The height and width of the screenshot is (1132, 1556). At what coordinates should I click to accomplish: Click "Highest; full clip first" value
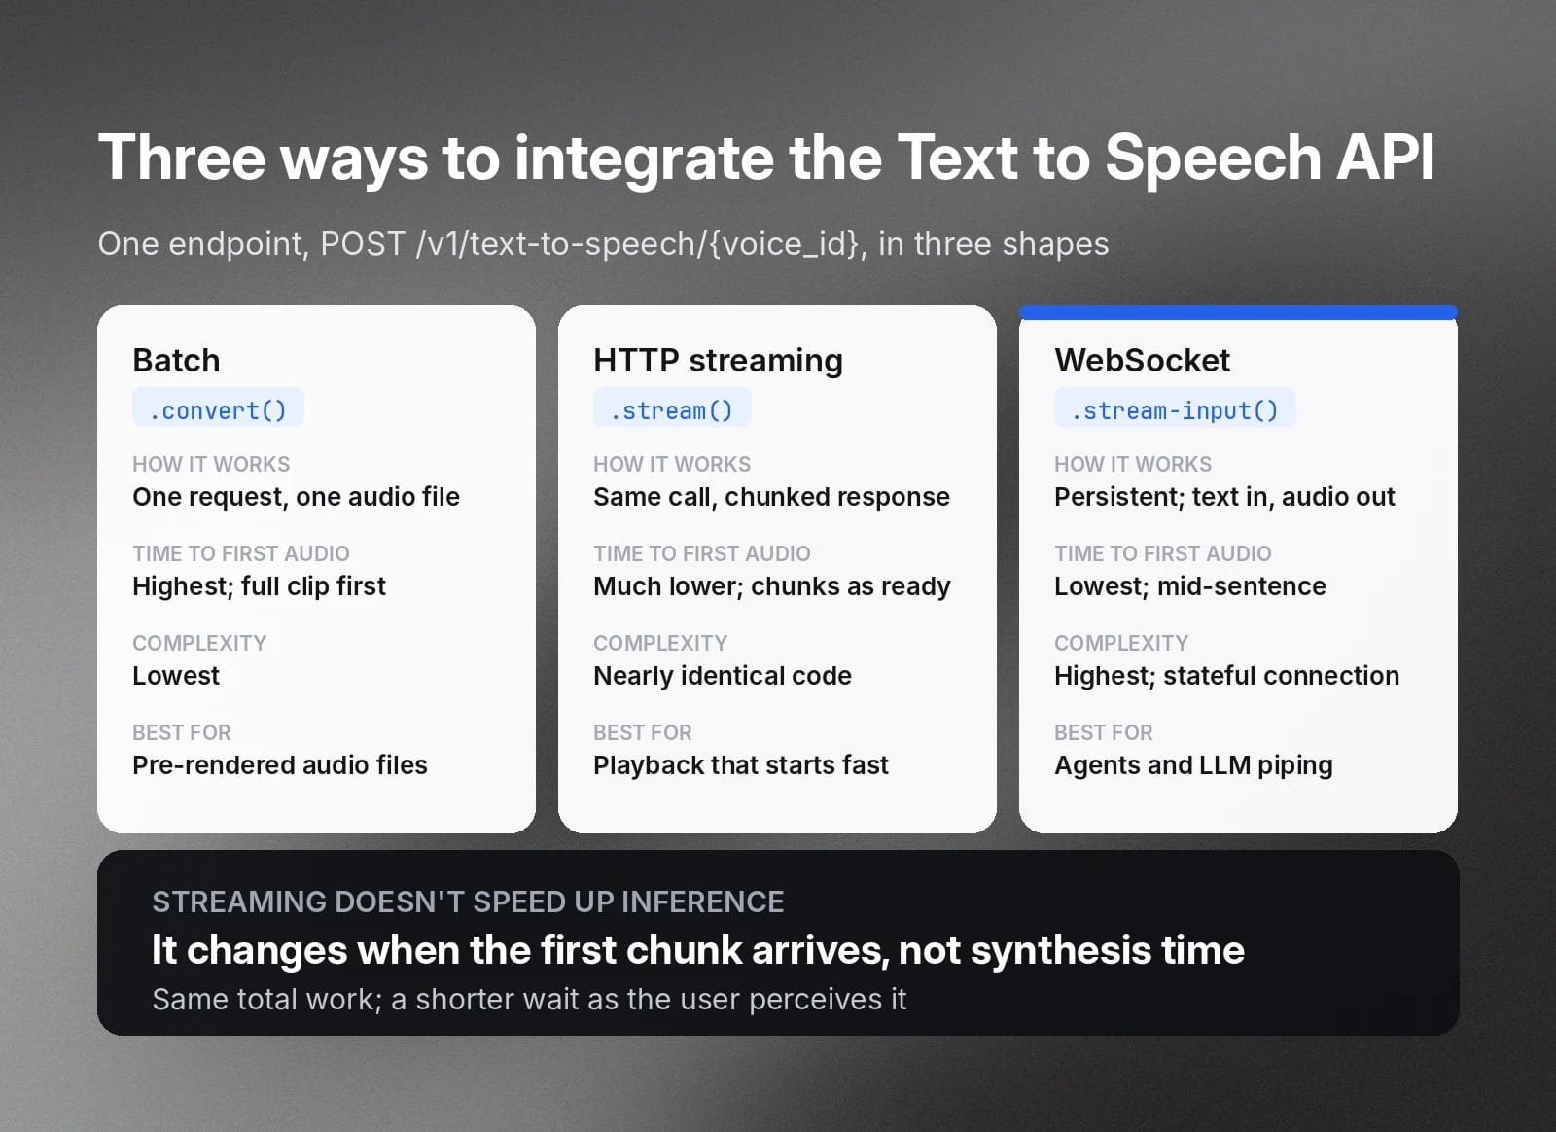[x=259, y=586]
